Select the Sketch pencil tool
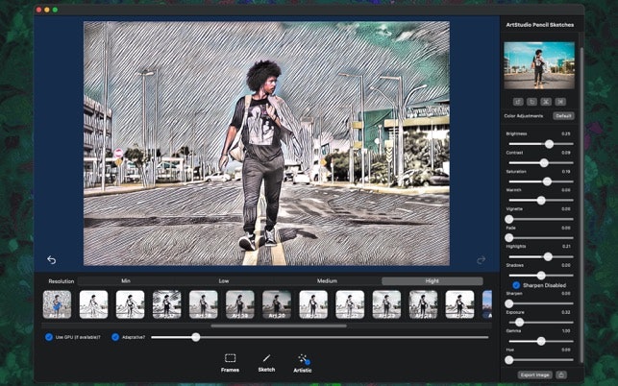This screenshot has height=386, width=618. [x=266, y=363]
